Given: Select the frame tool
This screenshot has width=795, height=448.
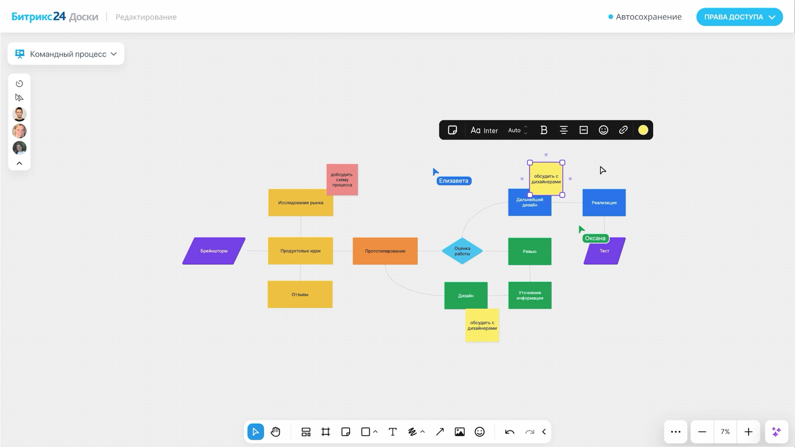Looking at the screenshot, I should [x=326, y=432].
